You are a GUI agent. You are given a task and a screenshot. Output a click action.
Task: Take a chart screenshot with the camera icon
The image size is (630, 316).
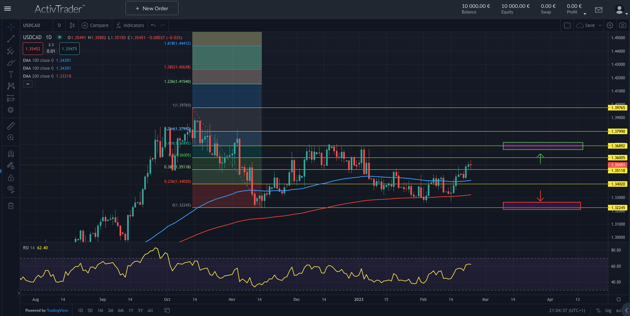click(622, 25)
